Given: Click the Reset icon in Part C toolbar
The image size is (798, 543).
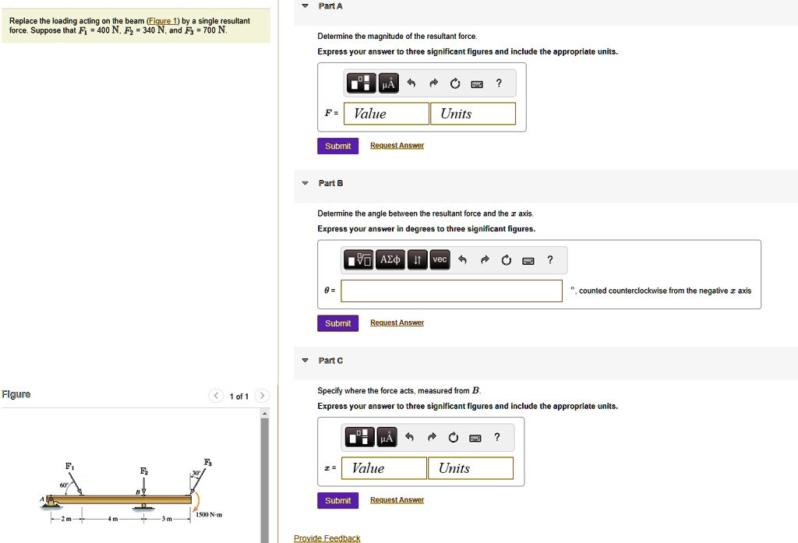Looking at the screenshot, I should (453, 437).
